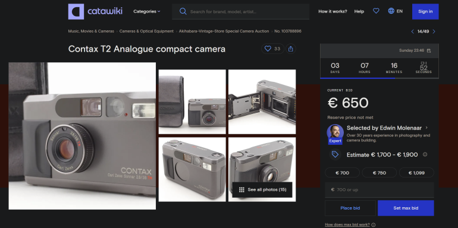Open favourites via header heart icon
This screenshot has width=458, height=228.
click(376, 11)
